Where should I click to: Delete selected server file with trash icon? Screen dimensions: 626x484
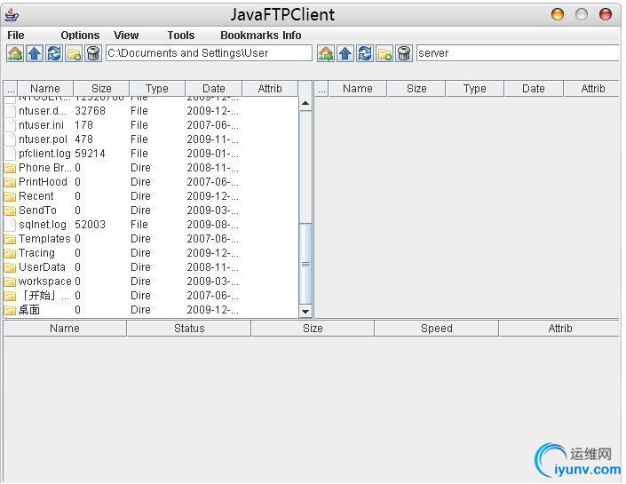click(x=404, y=53)
